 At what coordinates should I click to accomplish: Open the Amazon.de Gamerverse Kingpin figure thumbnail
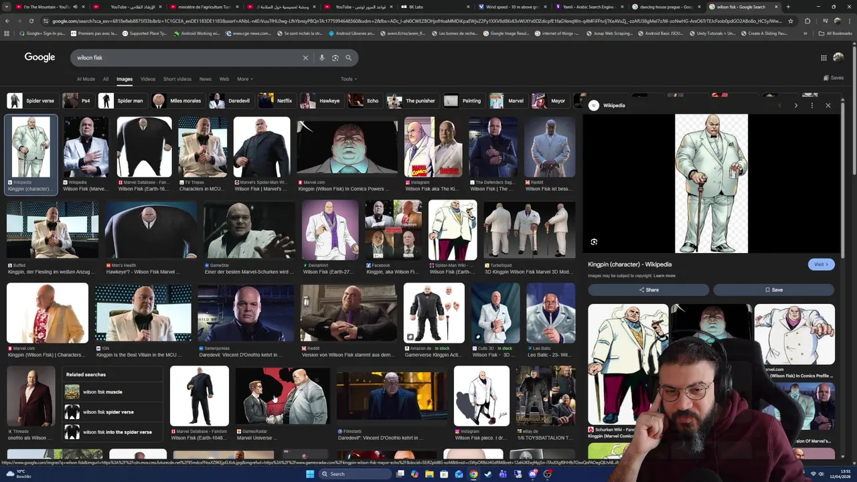(434, 313)
